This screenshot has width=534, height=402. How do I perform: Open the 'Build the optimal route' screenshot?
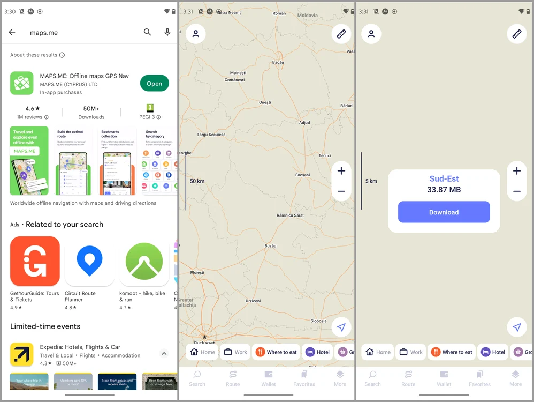click(73, 161)
